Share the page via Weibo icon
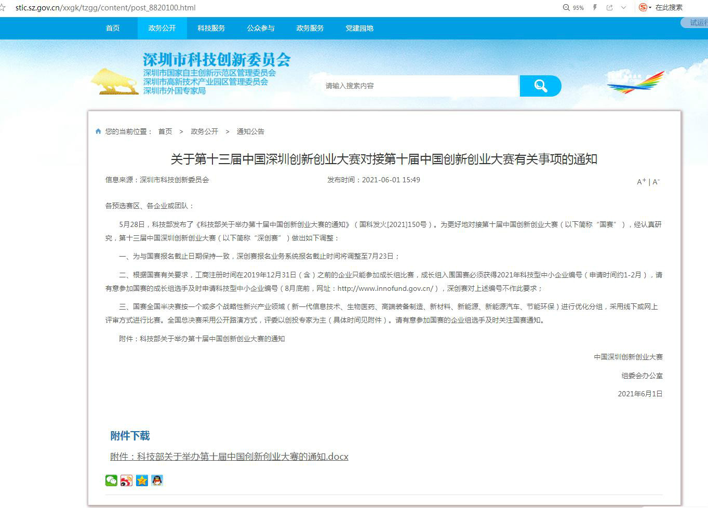Viewport: 708px width, 508px height. [126, 480]
